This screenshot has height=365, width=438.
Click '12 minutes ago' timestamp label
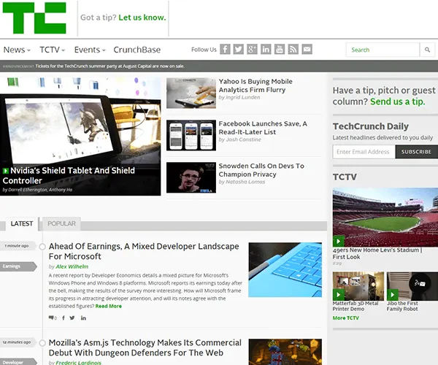pos(17,342)
